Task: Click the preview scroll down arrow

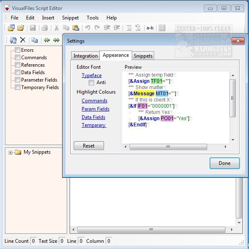Action: tap(233, 140)
